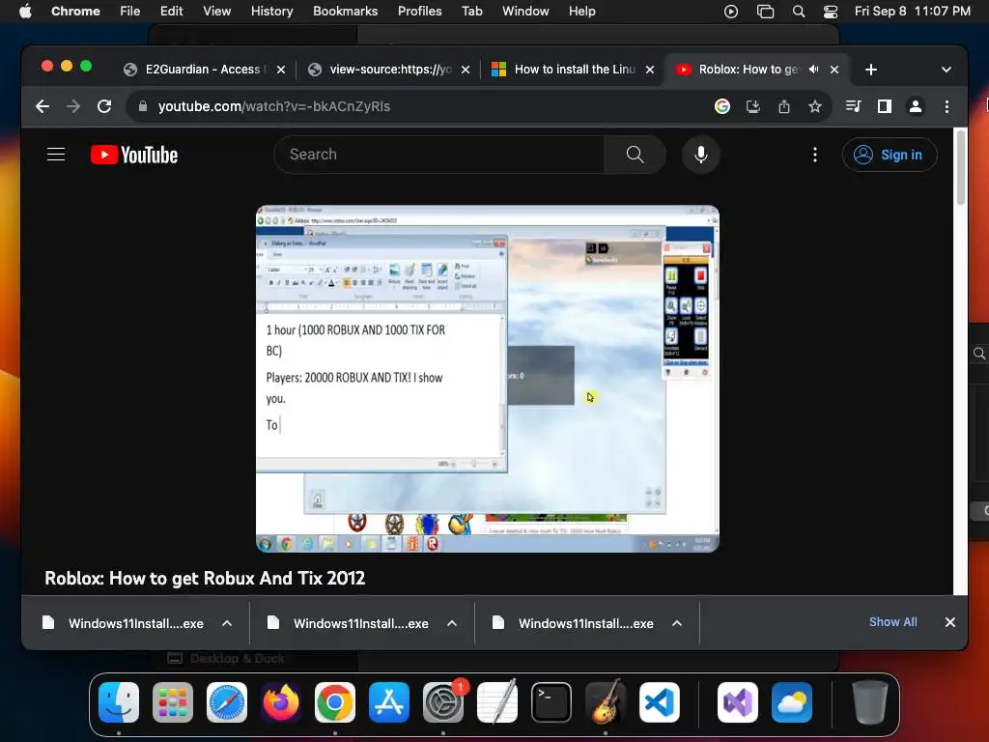Start voice search with microphone icon
The width and height of the screenshot is (989, 742).
701,155
